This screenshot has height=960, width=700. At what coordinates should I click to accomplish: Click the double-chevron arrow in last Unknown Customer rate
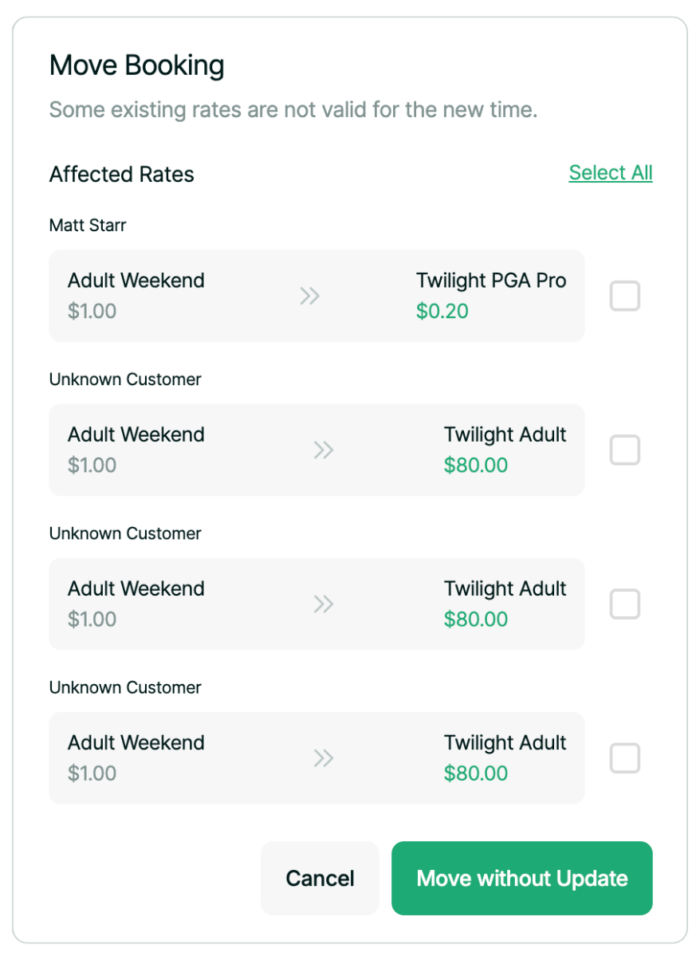coord(323,757)
